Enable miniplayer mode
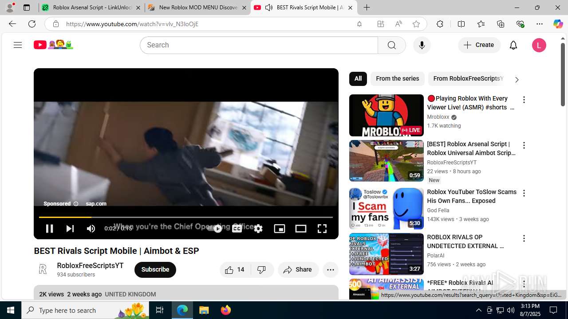Screen dimensions: 568x319 280,229
